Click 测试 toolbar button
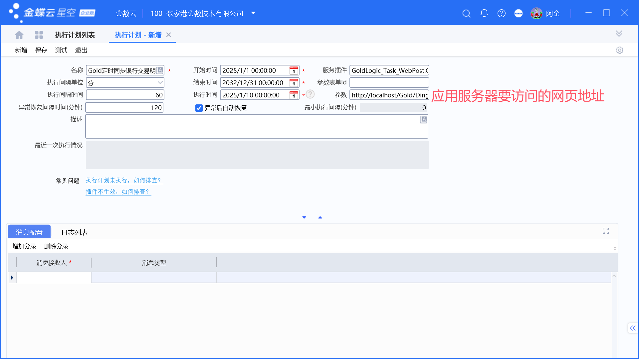Screen dimensions: 639x359 pos(61,50)
